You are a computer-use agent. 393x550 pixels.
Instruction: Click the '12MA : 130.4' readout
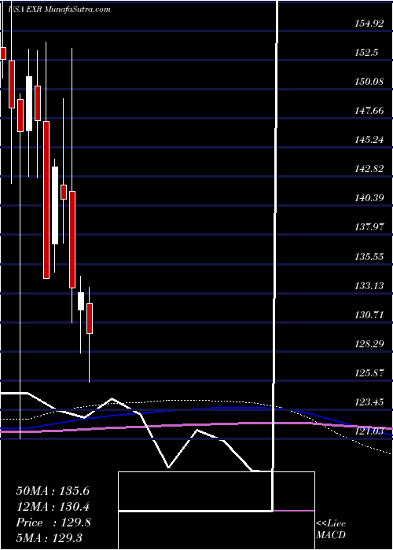pos(53,507)
